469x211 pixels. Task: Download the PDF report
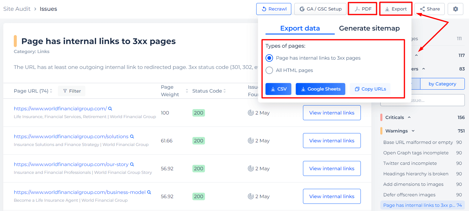point(363,9)
